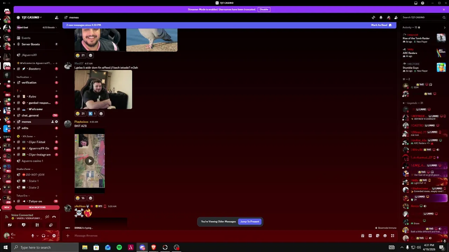Play the BKIT AZB video
This screenshot has width=449, height=252.
(x=89, y=161)
